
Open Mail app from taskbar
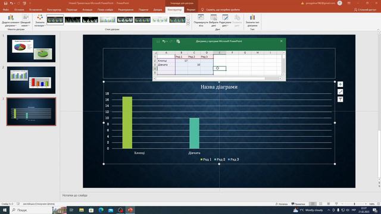111,210
